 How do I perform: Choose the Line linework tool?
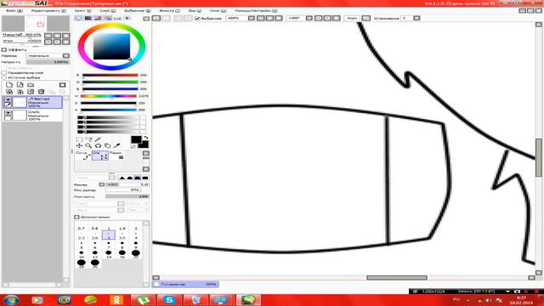pos(100,156)
